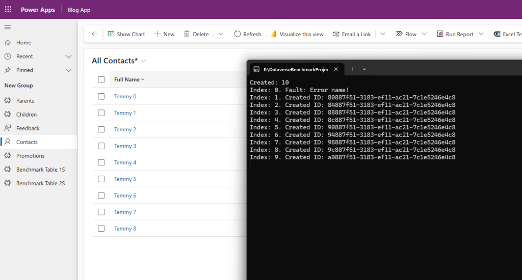Expand the Run Report menu chevron
522x280 pixels.
(481, 34)
